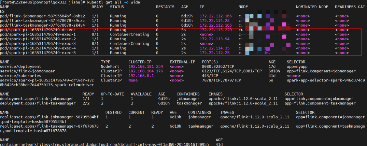Image resolution: width=367 pixels, height=146 pixels.
Task: Select IP address 172.22.113.229
Action: click(216, 30)
